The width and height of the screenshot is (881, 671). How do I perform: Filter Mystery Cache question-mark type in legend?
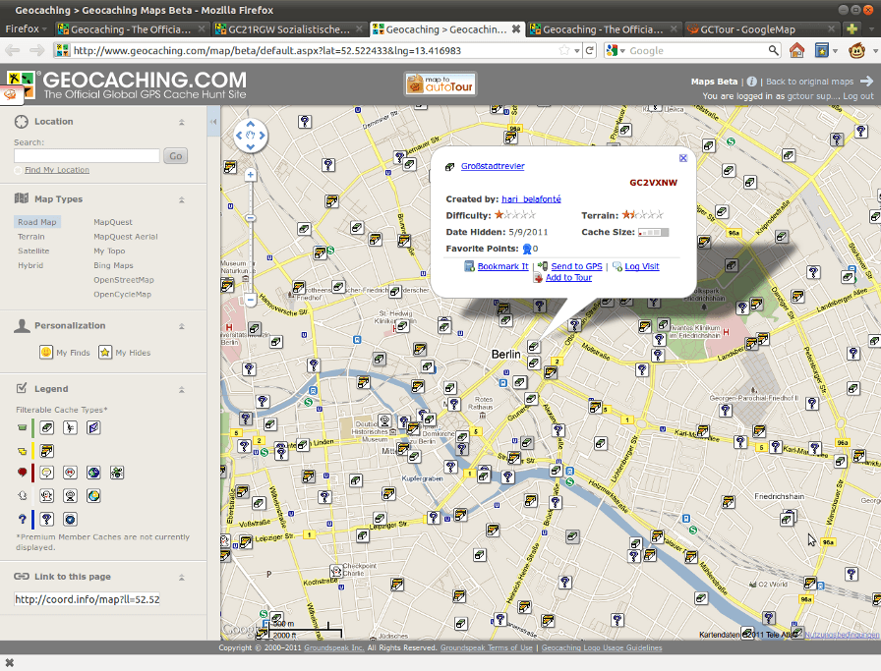tap(47, 520)
